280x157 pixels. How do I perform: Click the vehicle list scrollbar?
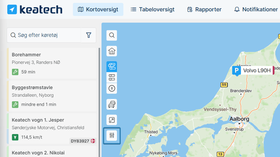click(x=99, y=102)
